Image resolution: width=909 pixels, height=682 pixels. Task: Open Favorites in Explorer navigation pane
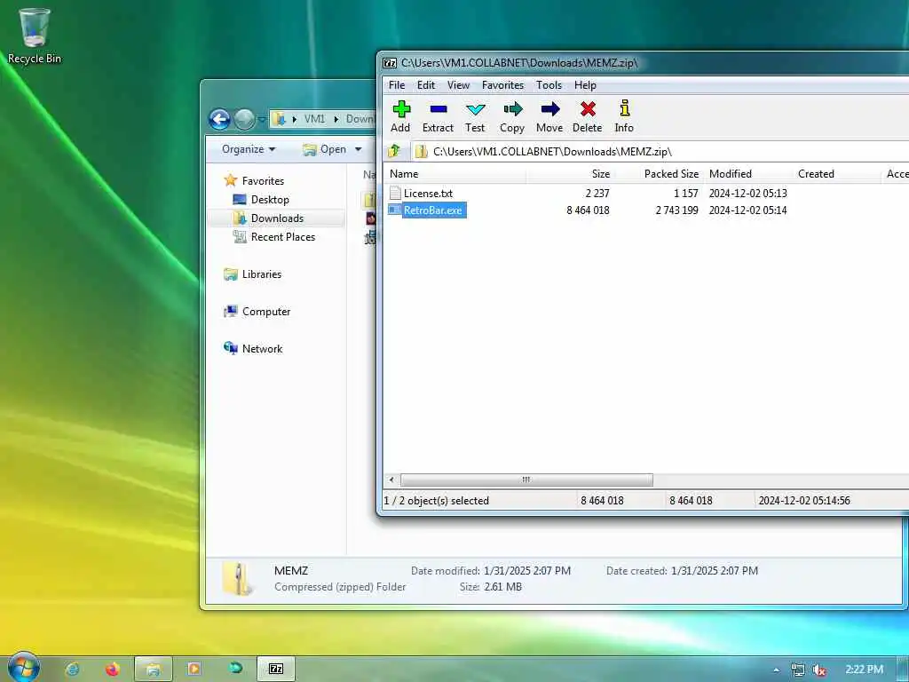coord(263,181)
